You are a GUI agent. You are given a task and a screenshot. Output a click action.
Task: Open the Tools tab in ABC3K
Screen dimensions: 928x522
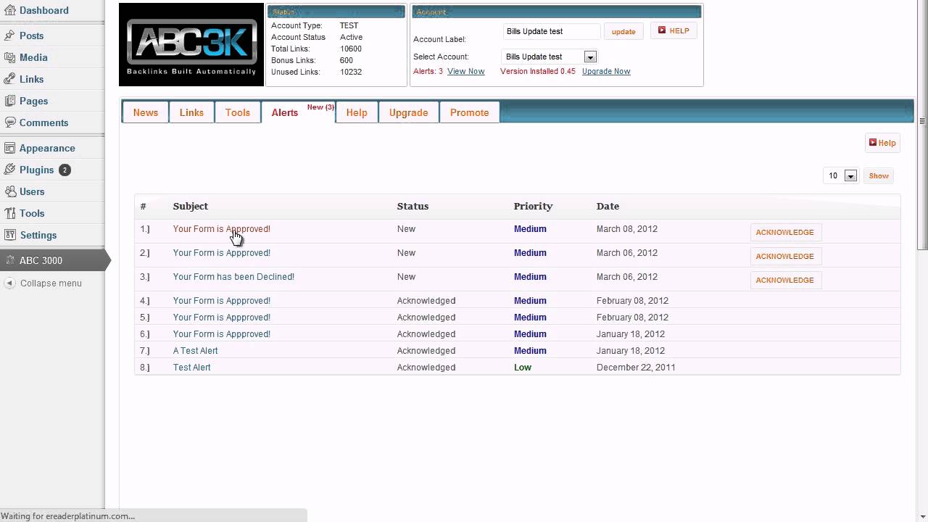[238, 112]
